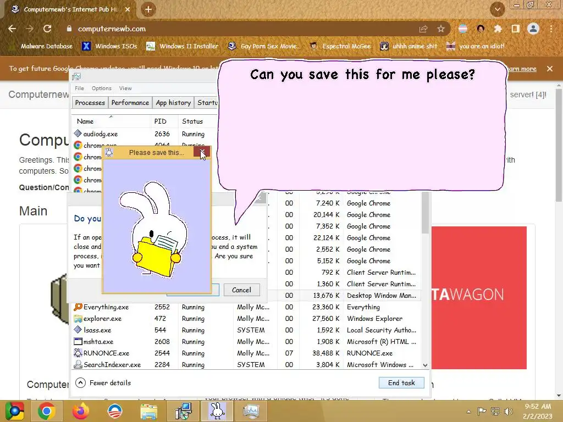563x422 pixels.
Task: Close the Please save this window
Action: pos(202,152)
